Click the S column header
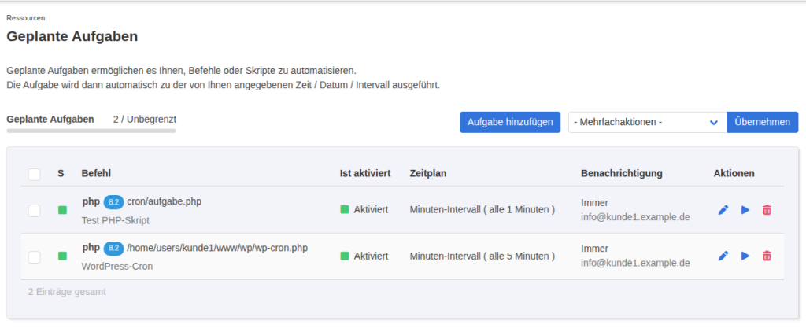The image size is (806, 332). pos(61,173)
